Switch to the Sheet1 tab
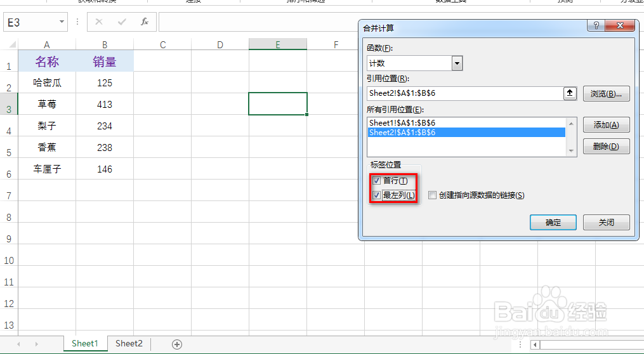Screen dimensions: 644x354 click(85, 344)
